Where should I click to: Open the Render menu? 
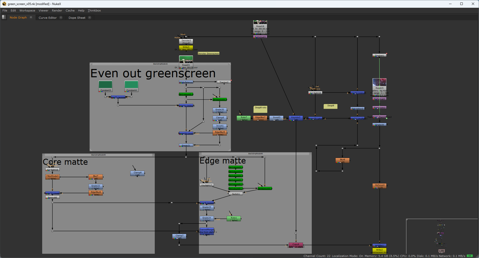click(x=57, y=10)
